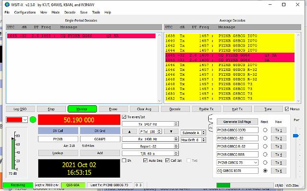Select message tab 2 on the side

point(211,128)
